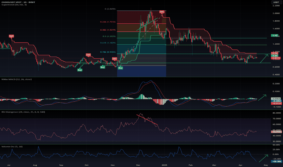
Task: Select the RSI Divergence indicator legend
Action: click(x=23, y=112)
